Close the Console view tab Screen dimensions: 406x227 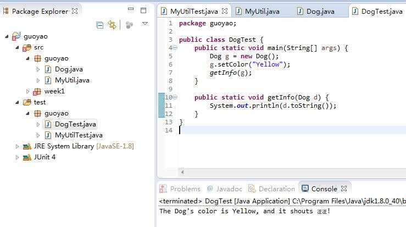pyautogui.click(x=344, y=189)
